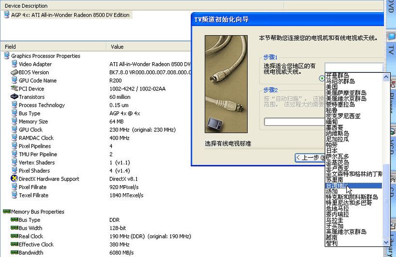Click the 128-bit value

(x=118, y=228)
